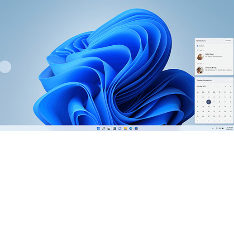Click the taskbar clock and date
This screenshot has height=234, width=234.
coord(229,129)
